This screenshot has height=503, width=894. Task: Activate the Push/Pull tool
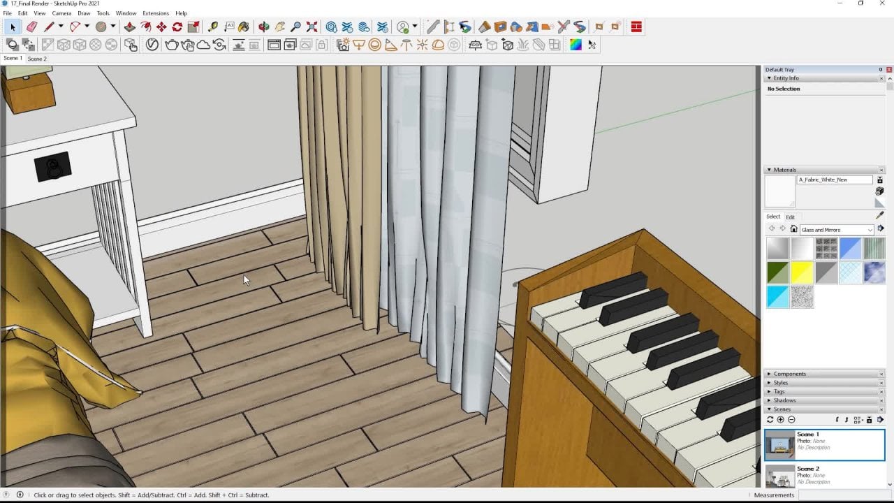129,27
